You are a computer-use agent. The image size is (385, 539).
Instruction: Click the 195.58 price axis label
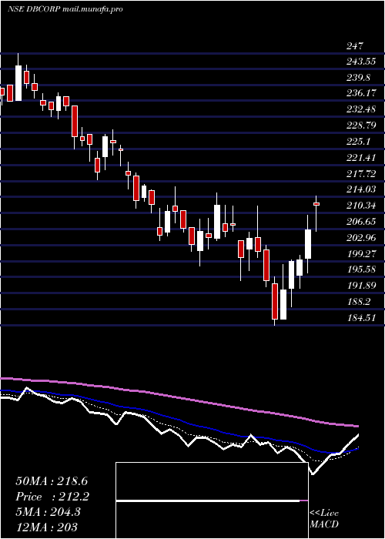pyautogui.click(x=361, y=269)
